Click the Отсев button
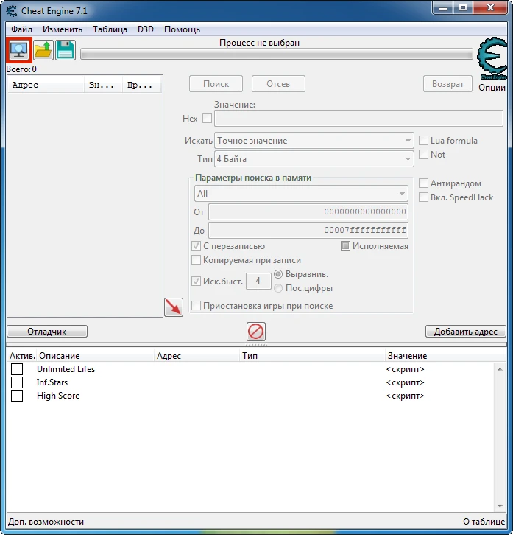513x535 pixels. pyautogui.click(x=278, y=84)
